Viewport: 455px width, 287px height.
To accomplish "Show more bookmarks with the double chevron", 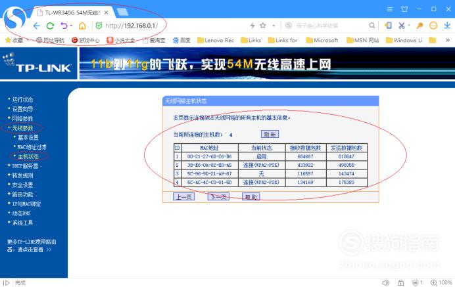I will coord(448,40).
